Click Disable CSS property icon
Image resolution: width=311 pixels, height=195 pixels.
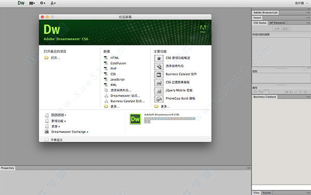tap(301, 92)
